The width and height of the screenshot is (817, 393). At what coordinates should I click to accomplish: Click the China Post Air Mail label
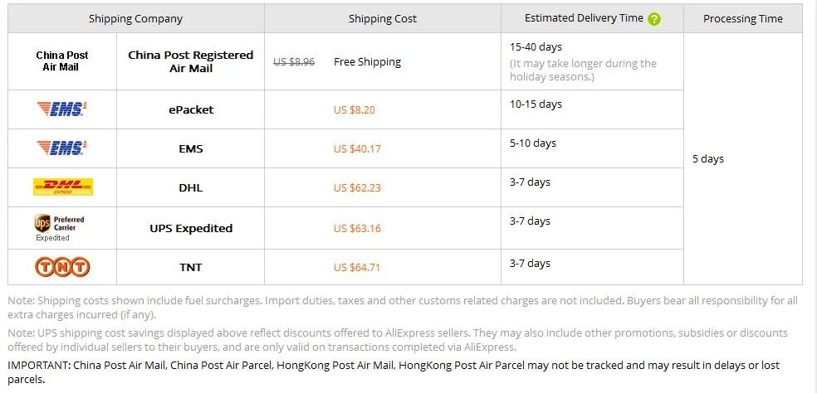pyautogui.click(x=62, y=61)
